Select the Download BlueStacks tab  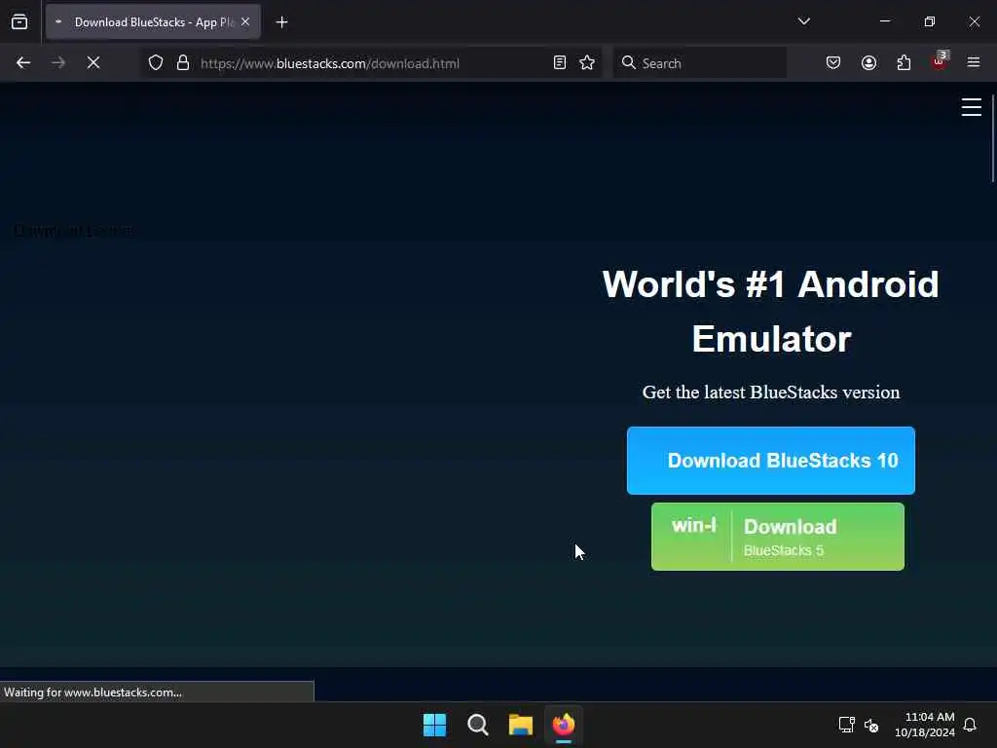pyautogui.click(x=153, y=21)
